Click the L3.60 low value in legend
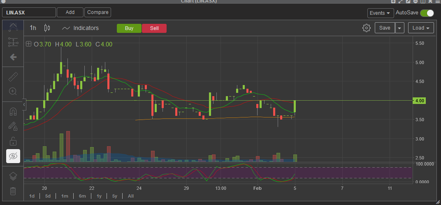 pos(83,44)
